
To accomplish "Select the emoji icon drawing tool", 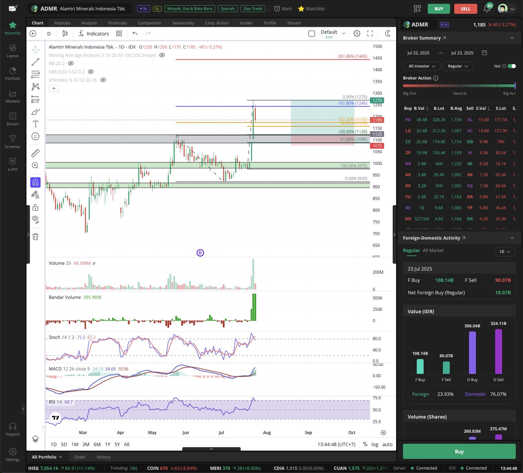I will tap(35, 136).
